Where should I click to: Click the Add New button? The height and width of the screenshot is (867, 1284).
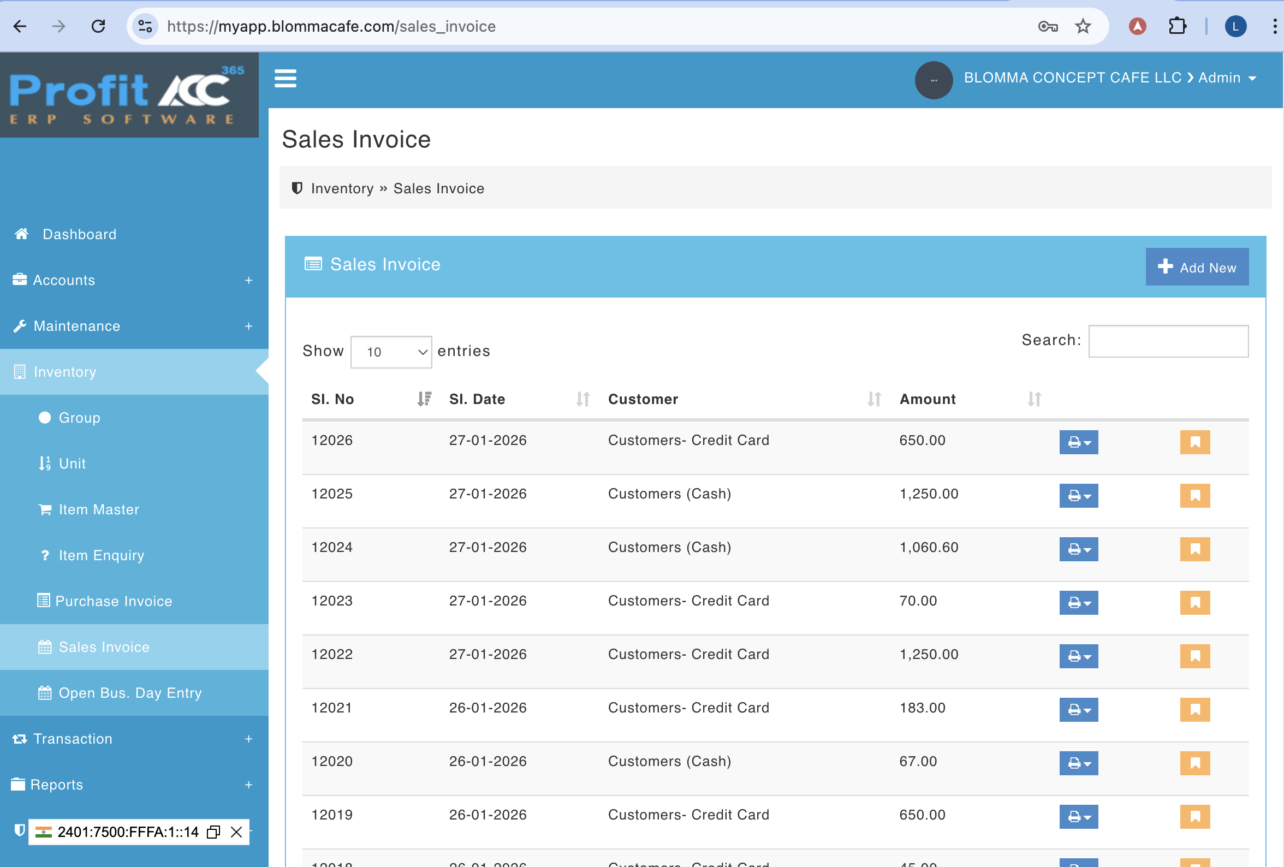coord(1196,267)
